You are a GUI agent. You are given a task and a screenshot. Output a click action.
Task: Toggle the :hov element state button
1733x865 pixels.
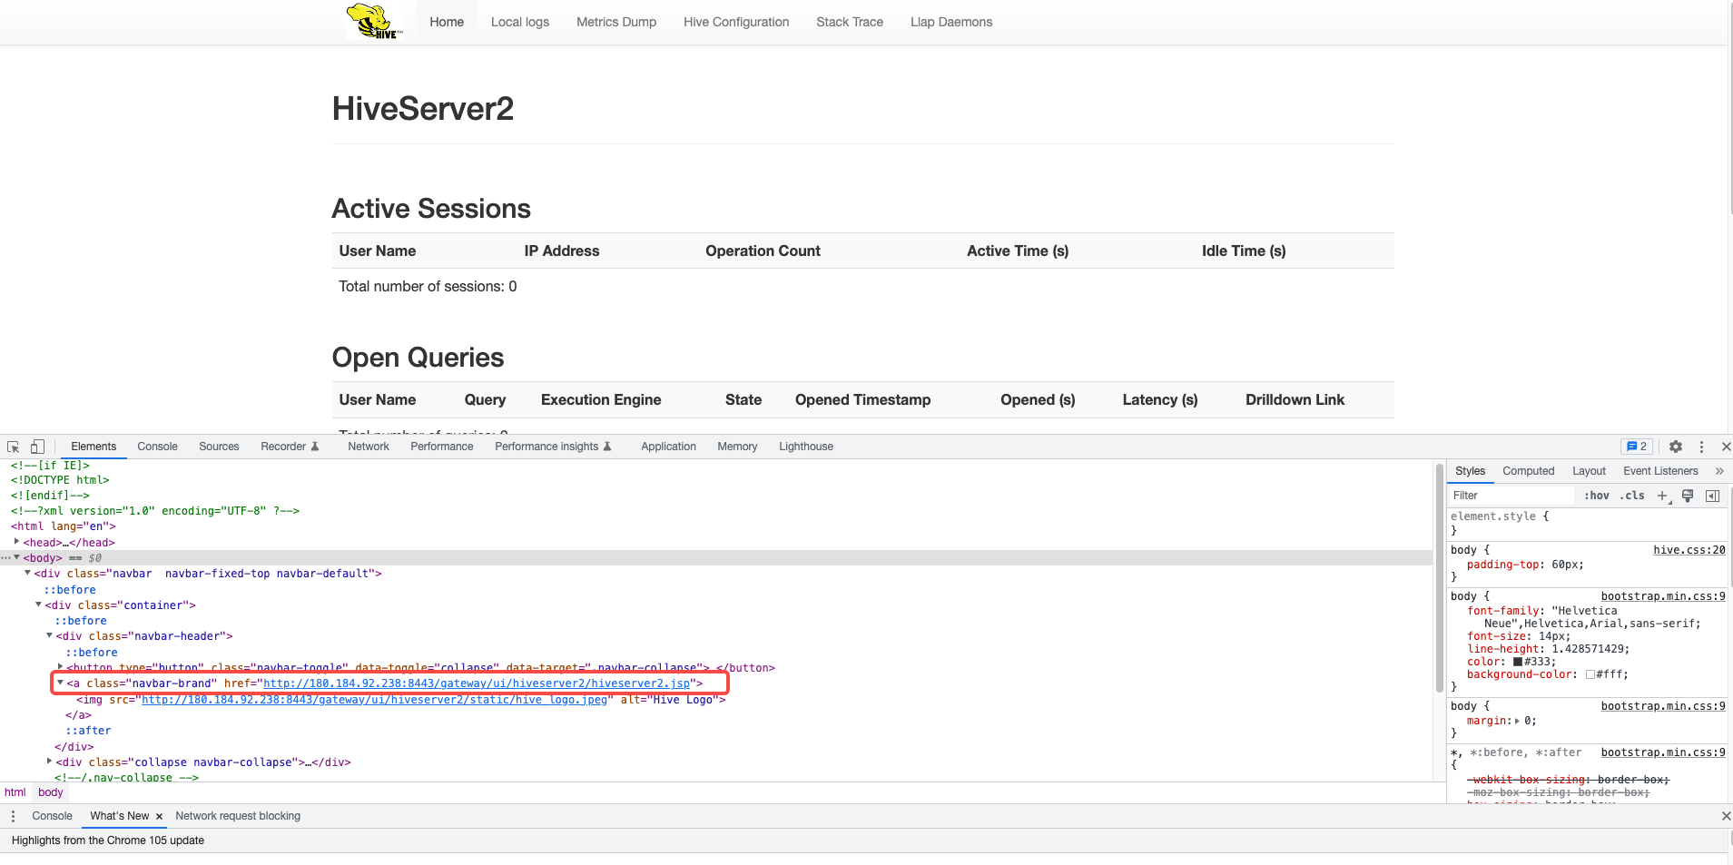click(1597, 496)
